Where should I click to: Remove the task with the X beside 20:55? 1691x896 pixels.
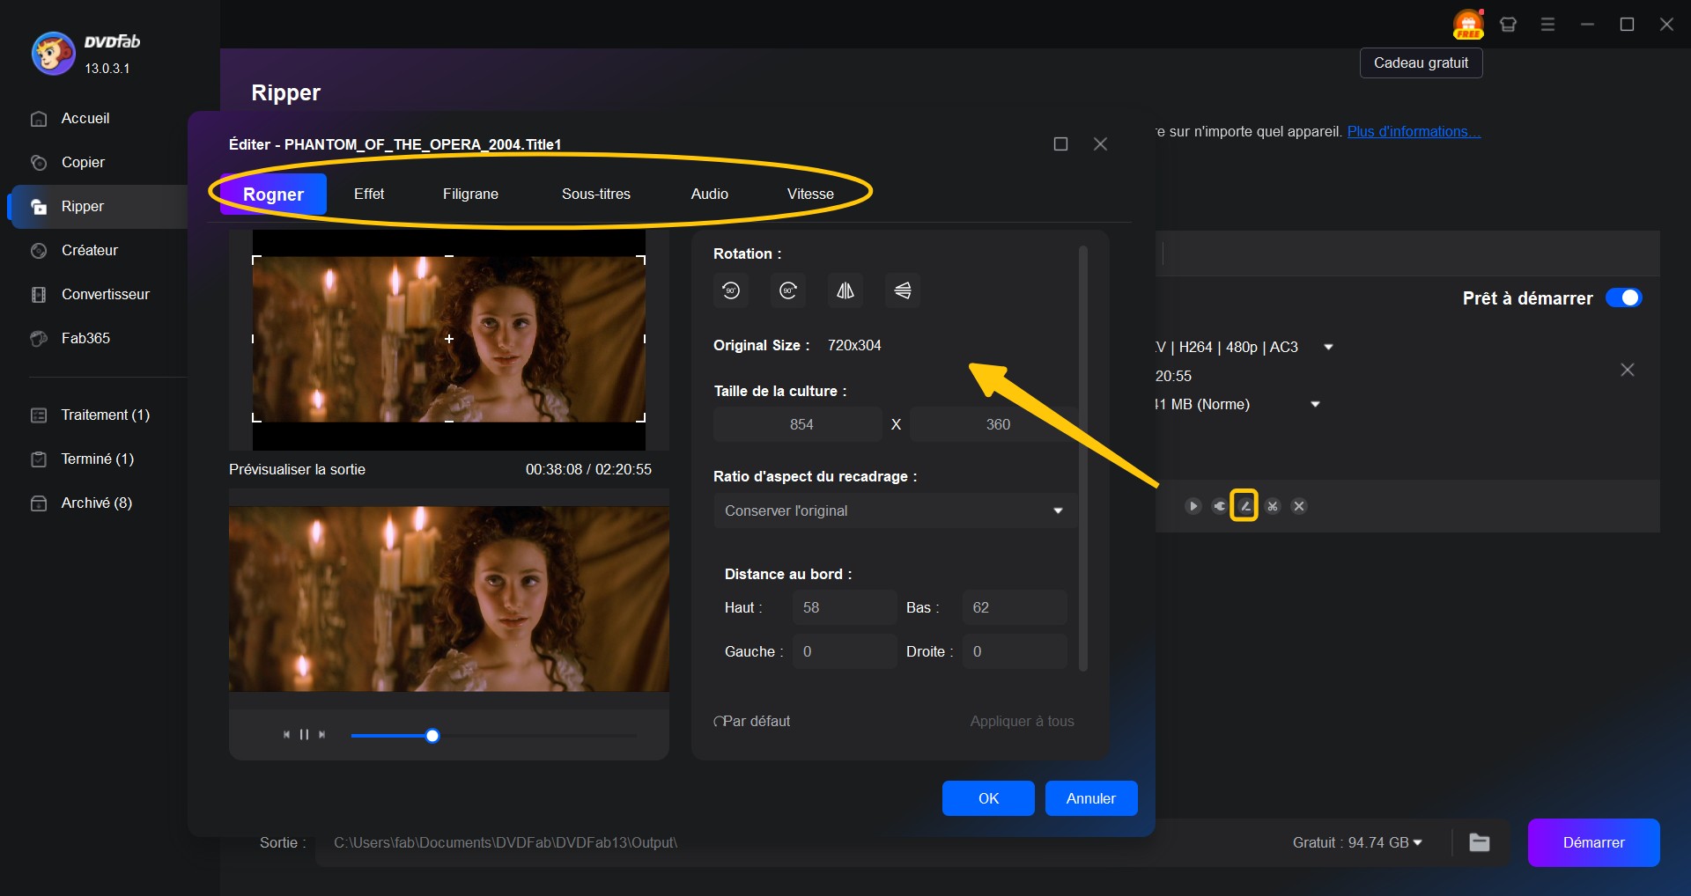coord(1627,370)
